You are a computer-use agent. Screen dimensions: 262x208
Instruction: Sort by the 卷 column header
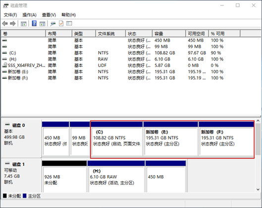23,34
